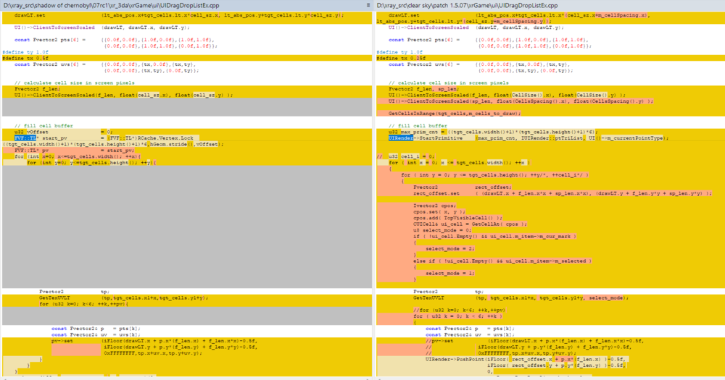Click 'GetTexUVLT' line in left pane
This screenshot has height=380, width=725.
(187, 297)
